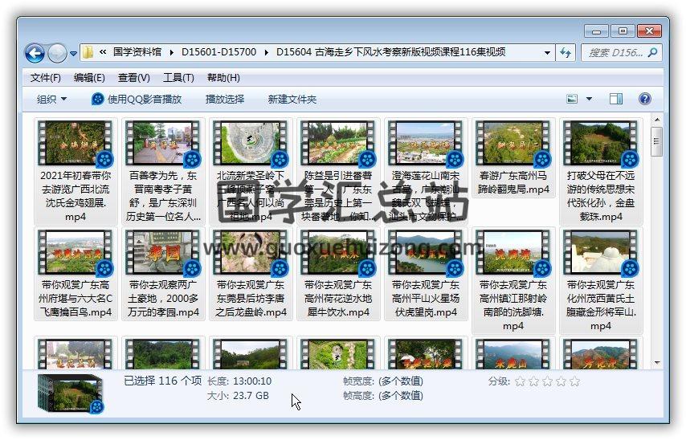
Task: Expand the address bar history dropdown
Action: click(x=548, y=52)
